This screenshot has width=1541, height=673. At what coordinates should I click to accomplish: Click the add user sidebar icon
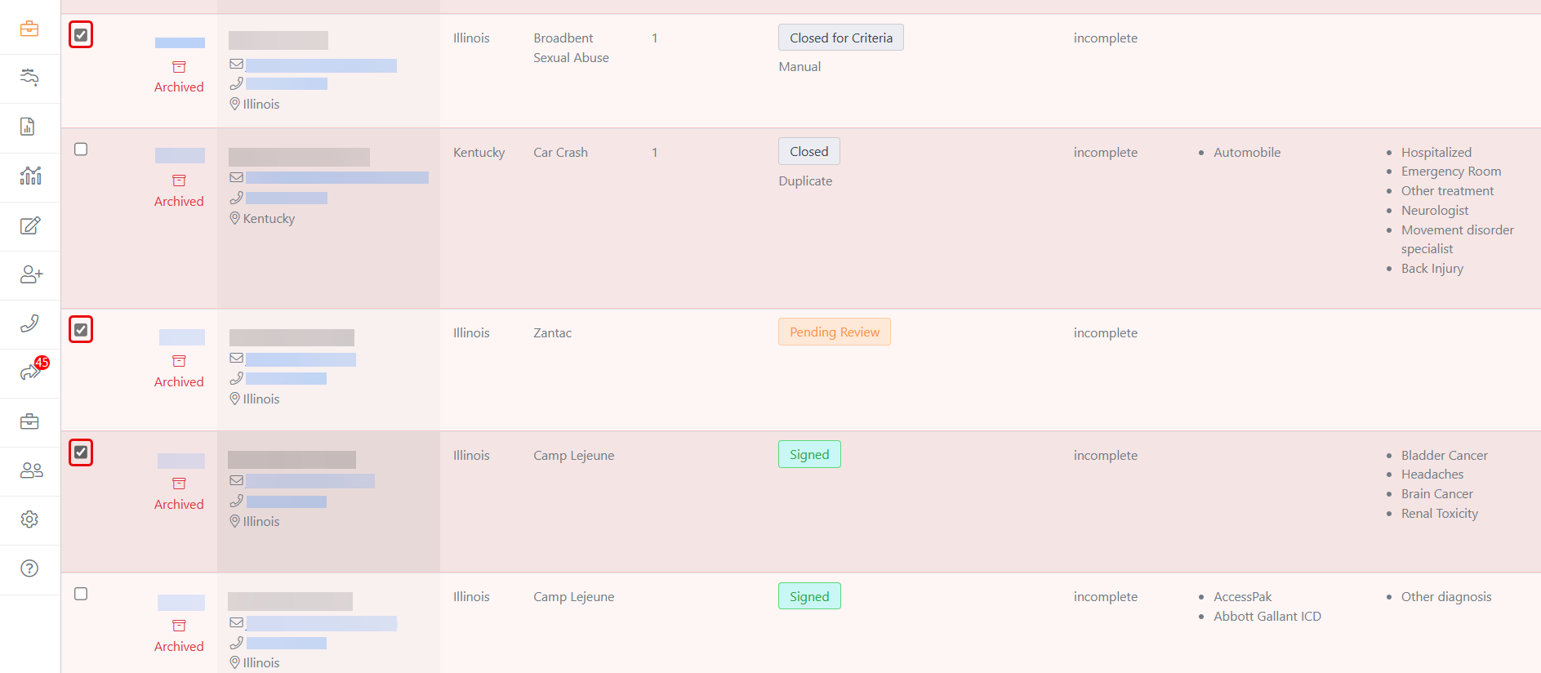point(31,274)
